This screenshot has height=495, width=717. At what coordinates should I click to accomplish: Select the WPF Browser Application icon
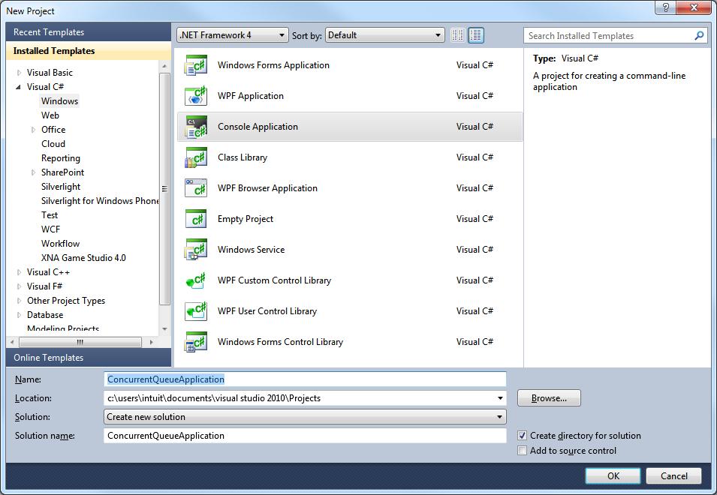196,188
